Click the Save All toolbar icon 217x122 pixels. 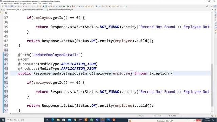tap(9, 6)
